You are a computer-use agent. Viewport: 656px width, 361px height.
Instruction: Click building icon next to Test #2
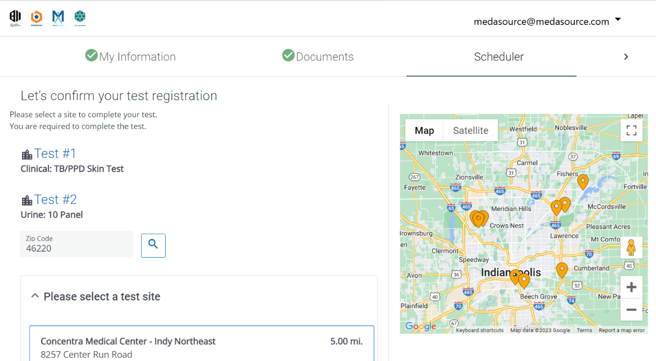(27, 200)
